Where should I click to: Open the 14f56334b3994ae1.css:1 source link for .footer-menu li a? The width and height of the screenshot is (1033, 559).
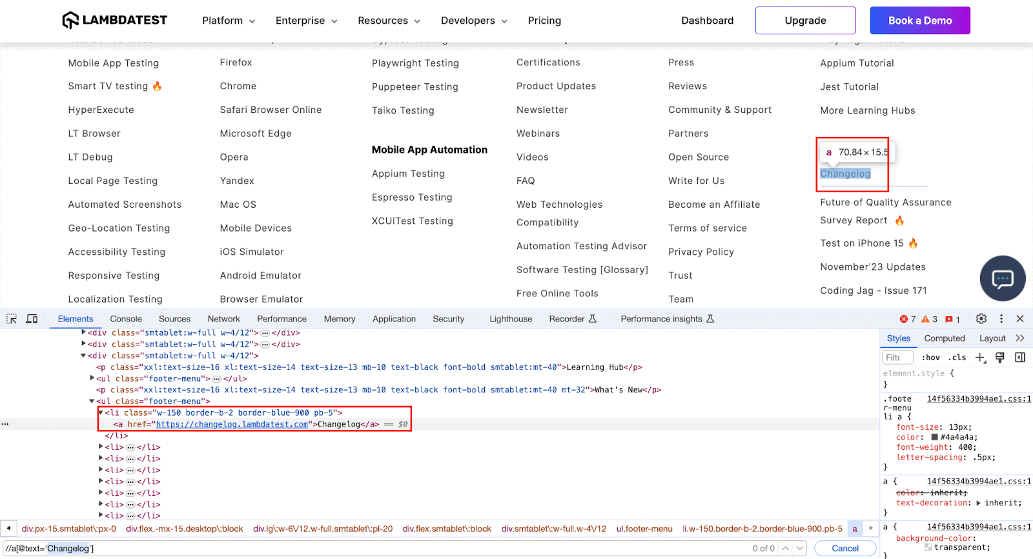[979, 399]
